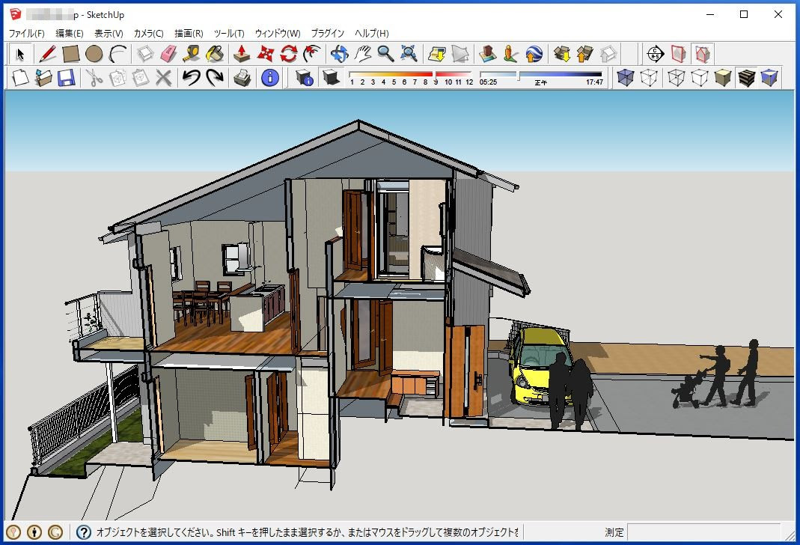Open the プラグイン menu
Screen dimensions: 800x545
coord(328,33)
